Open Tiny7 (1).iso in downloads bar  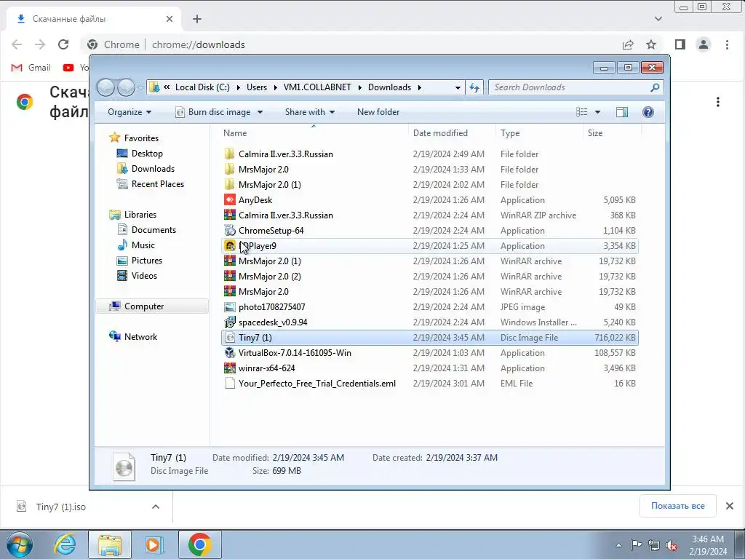point(61,507)
